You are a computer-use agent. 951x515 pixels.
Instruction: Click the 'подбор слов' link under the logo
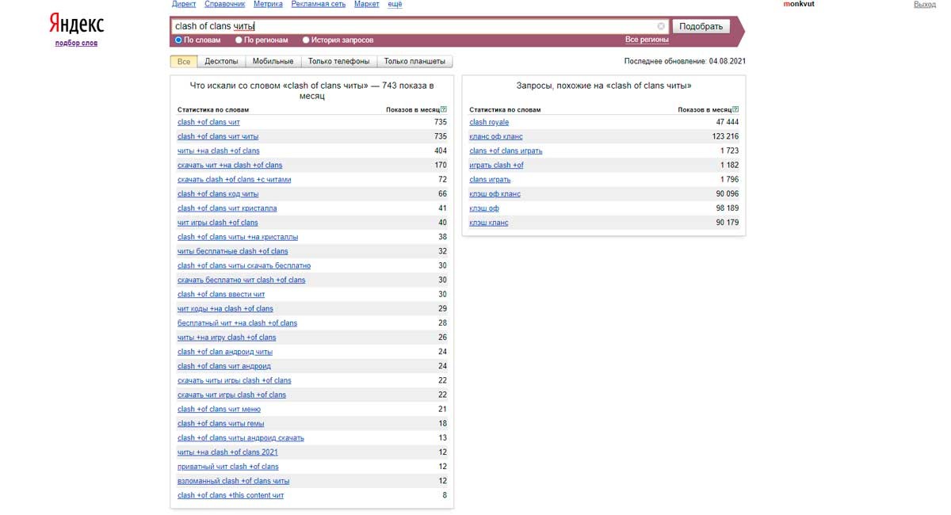pos(76,43)
